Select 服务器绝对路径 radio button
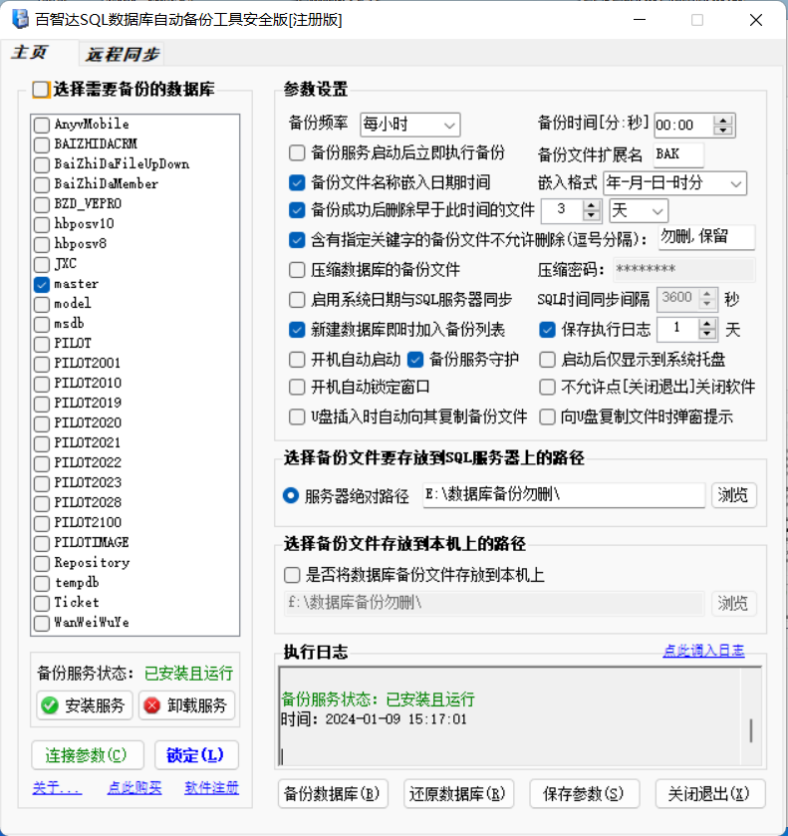 pos(291,495)
